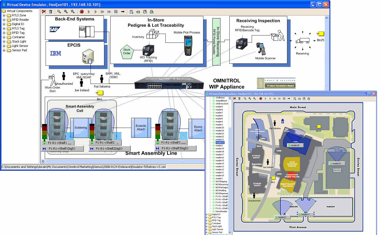
Task: Expand the Stack Light folder in top-left tree
Action: coord(4,41)
